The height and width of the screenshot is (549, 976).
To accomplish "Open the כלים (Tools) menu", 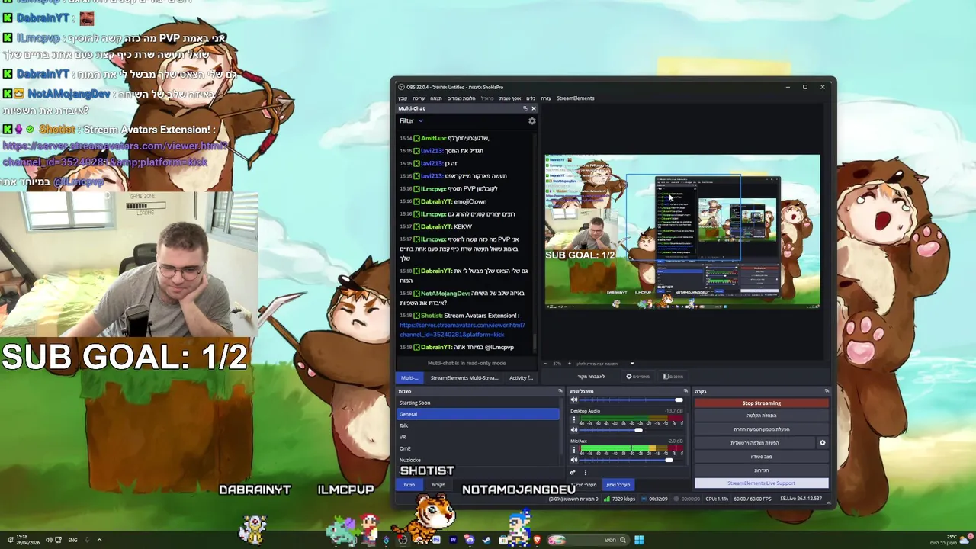I will 531,98.
